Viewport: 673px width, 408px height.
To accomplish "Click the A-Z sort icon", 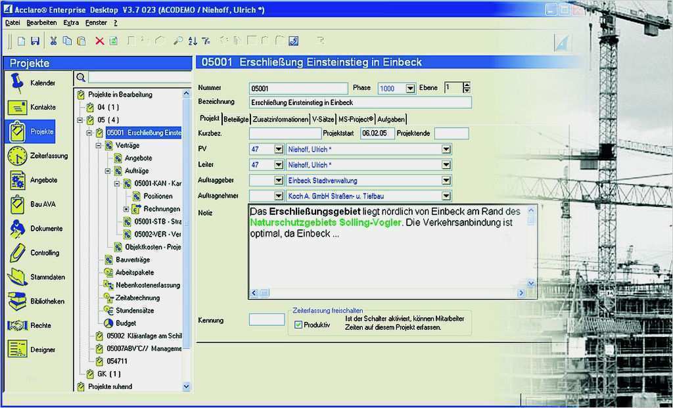I will (x=193, y=41).
